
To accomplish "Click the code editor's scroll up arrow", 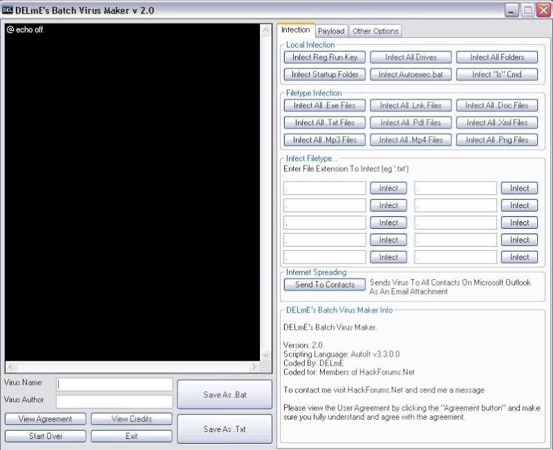I will 265,30.
